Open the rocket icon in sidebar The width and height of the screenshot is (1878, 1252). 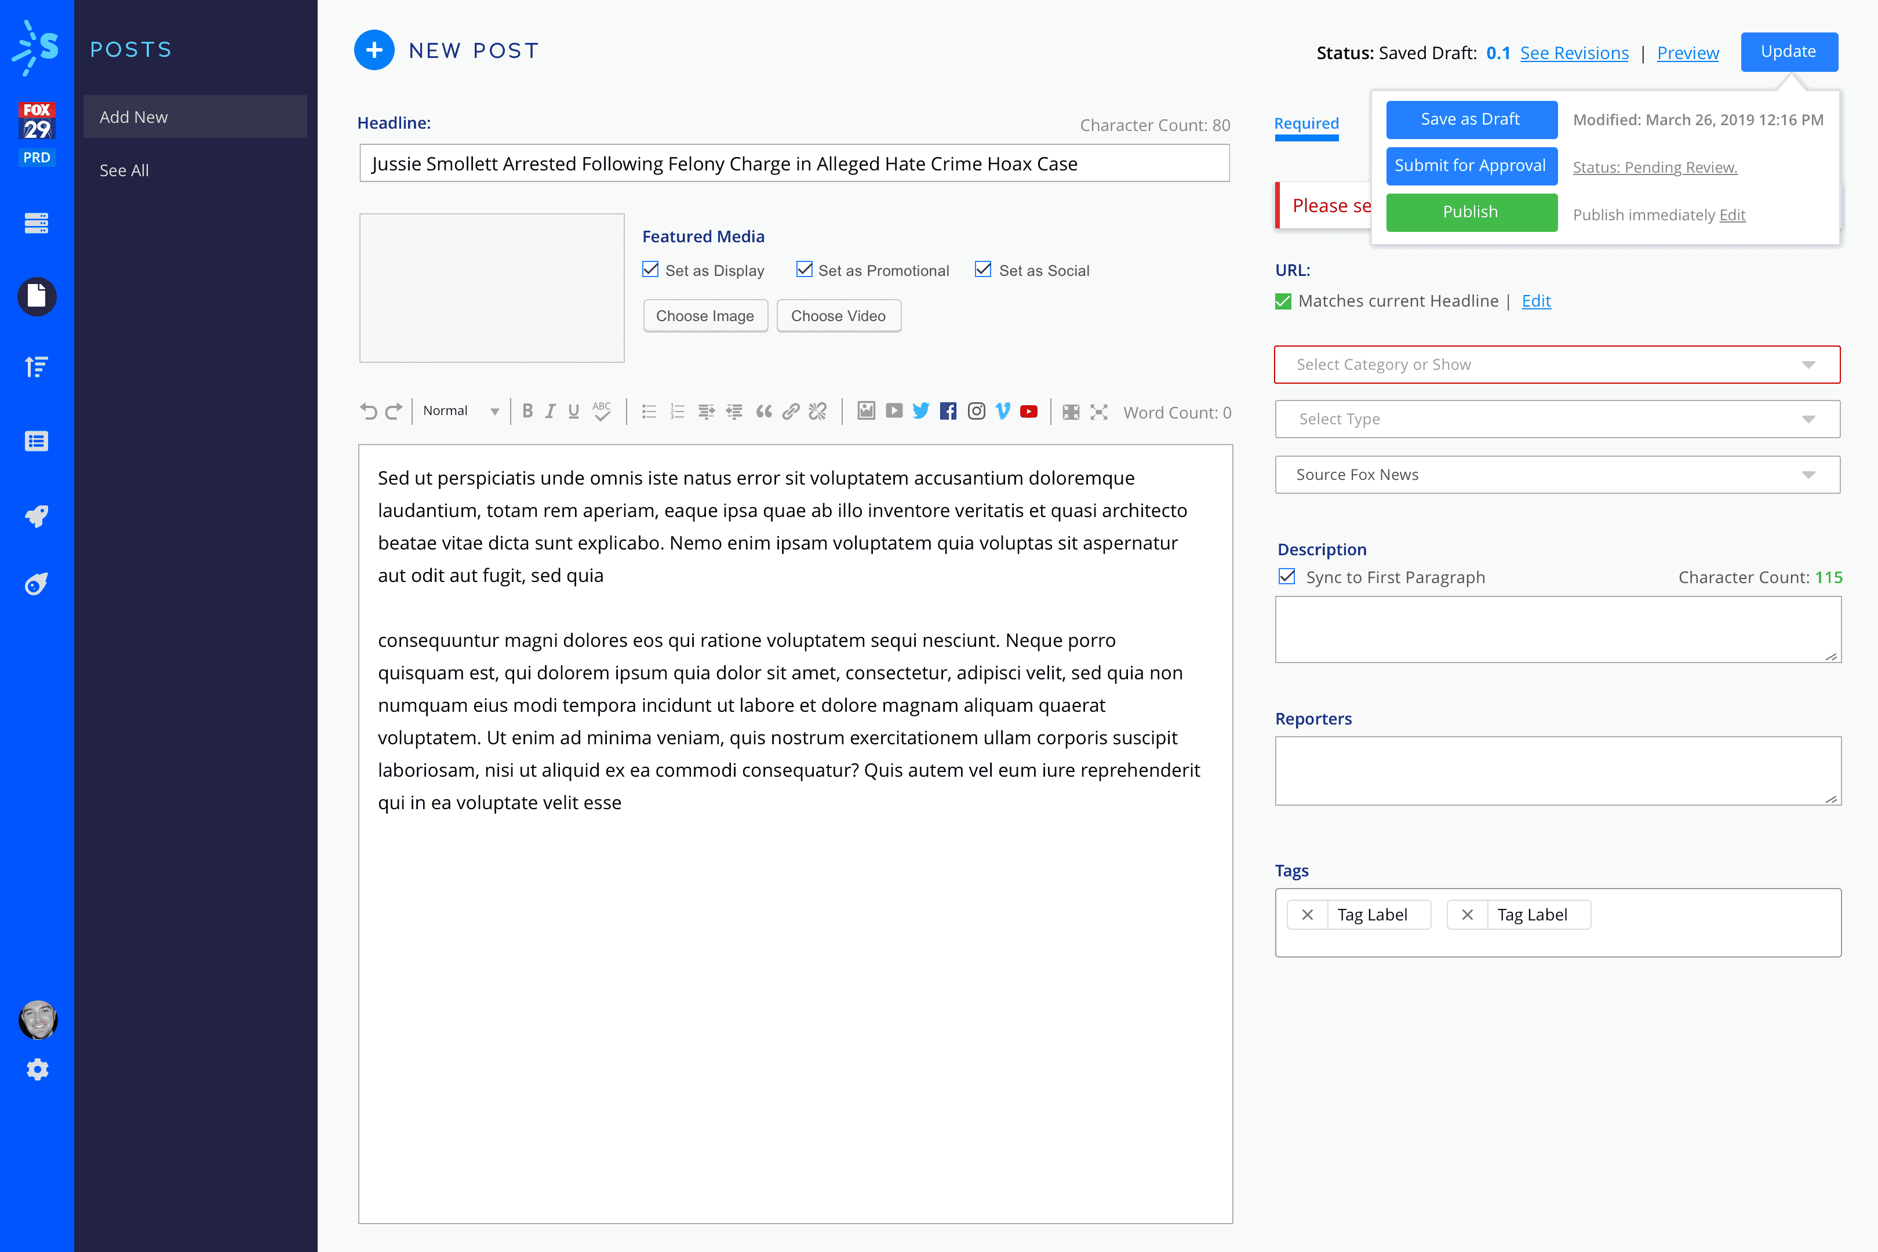(x=37, y=516)
